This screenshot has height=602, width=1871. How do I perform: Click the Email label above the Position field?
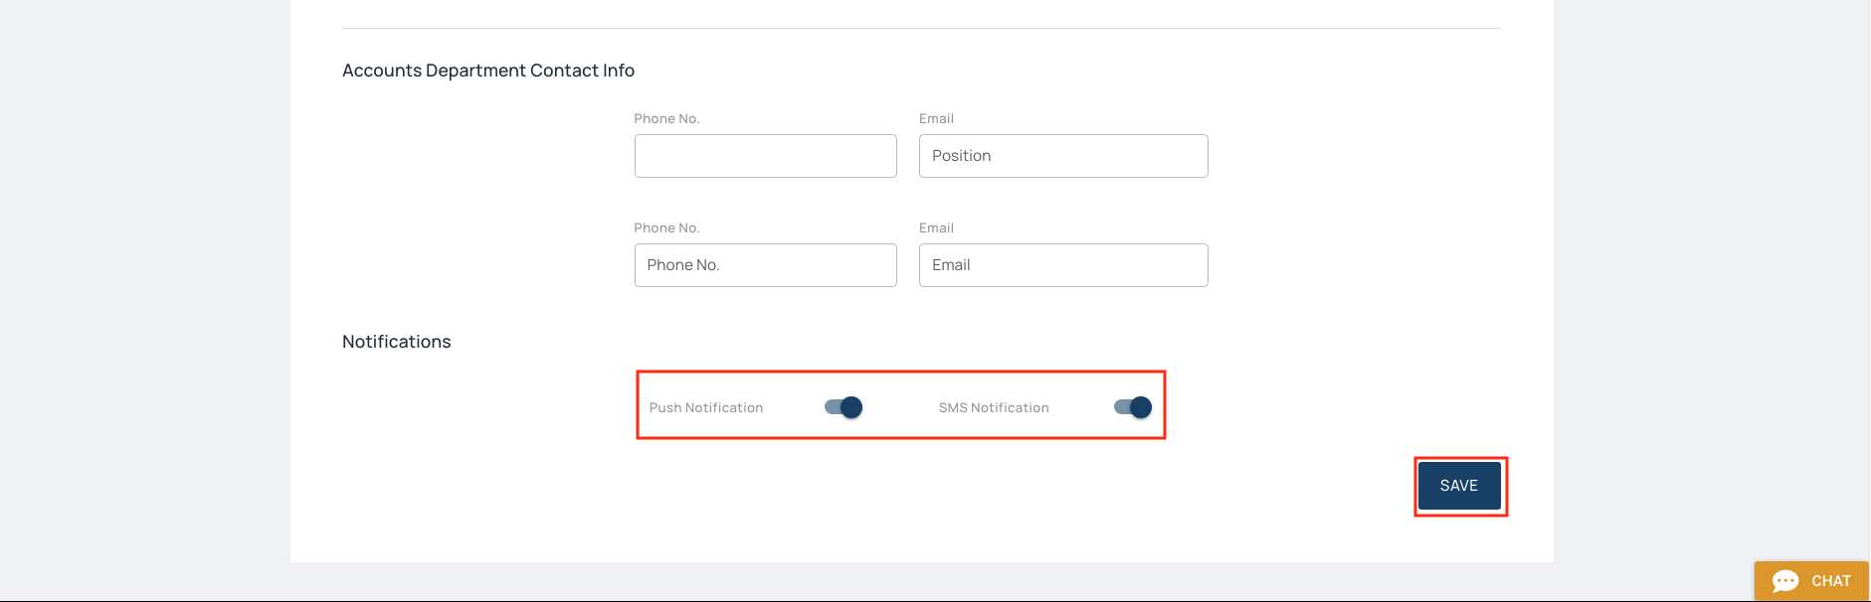point(936,119)
